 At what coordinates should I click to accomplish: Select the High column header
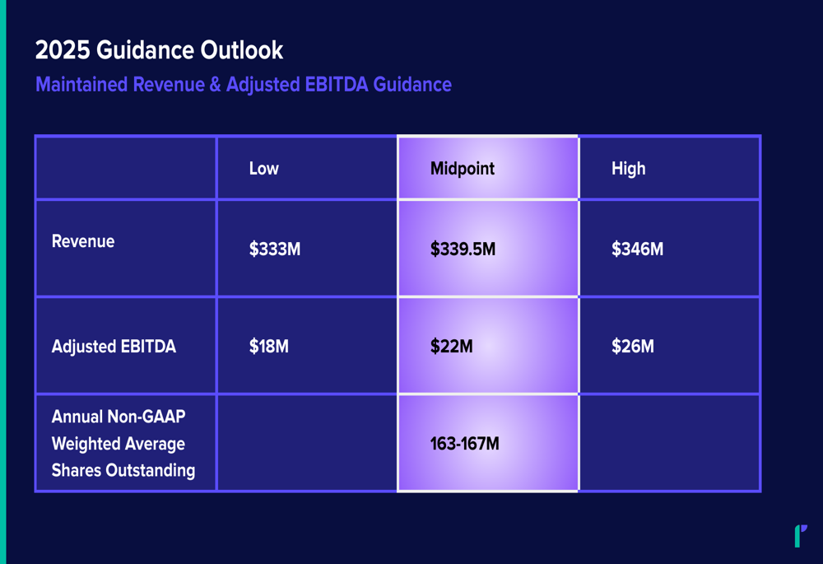(x=628, y=169)
